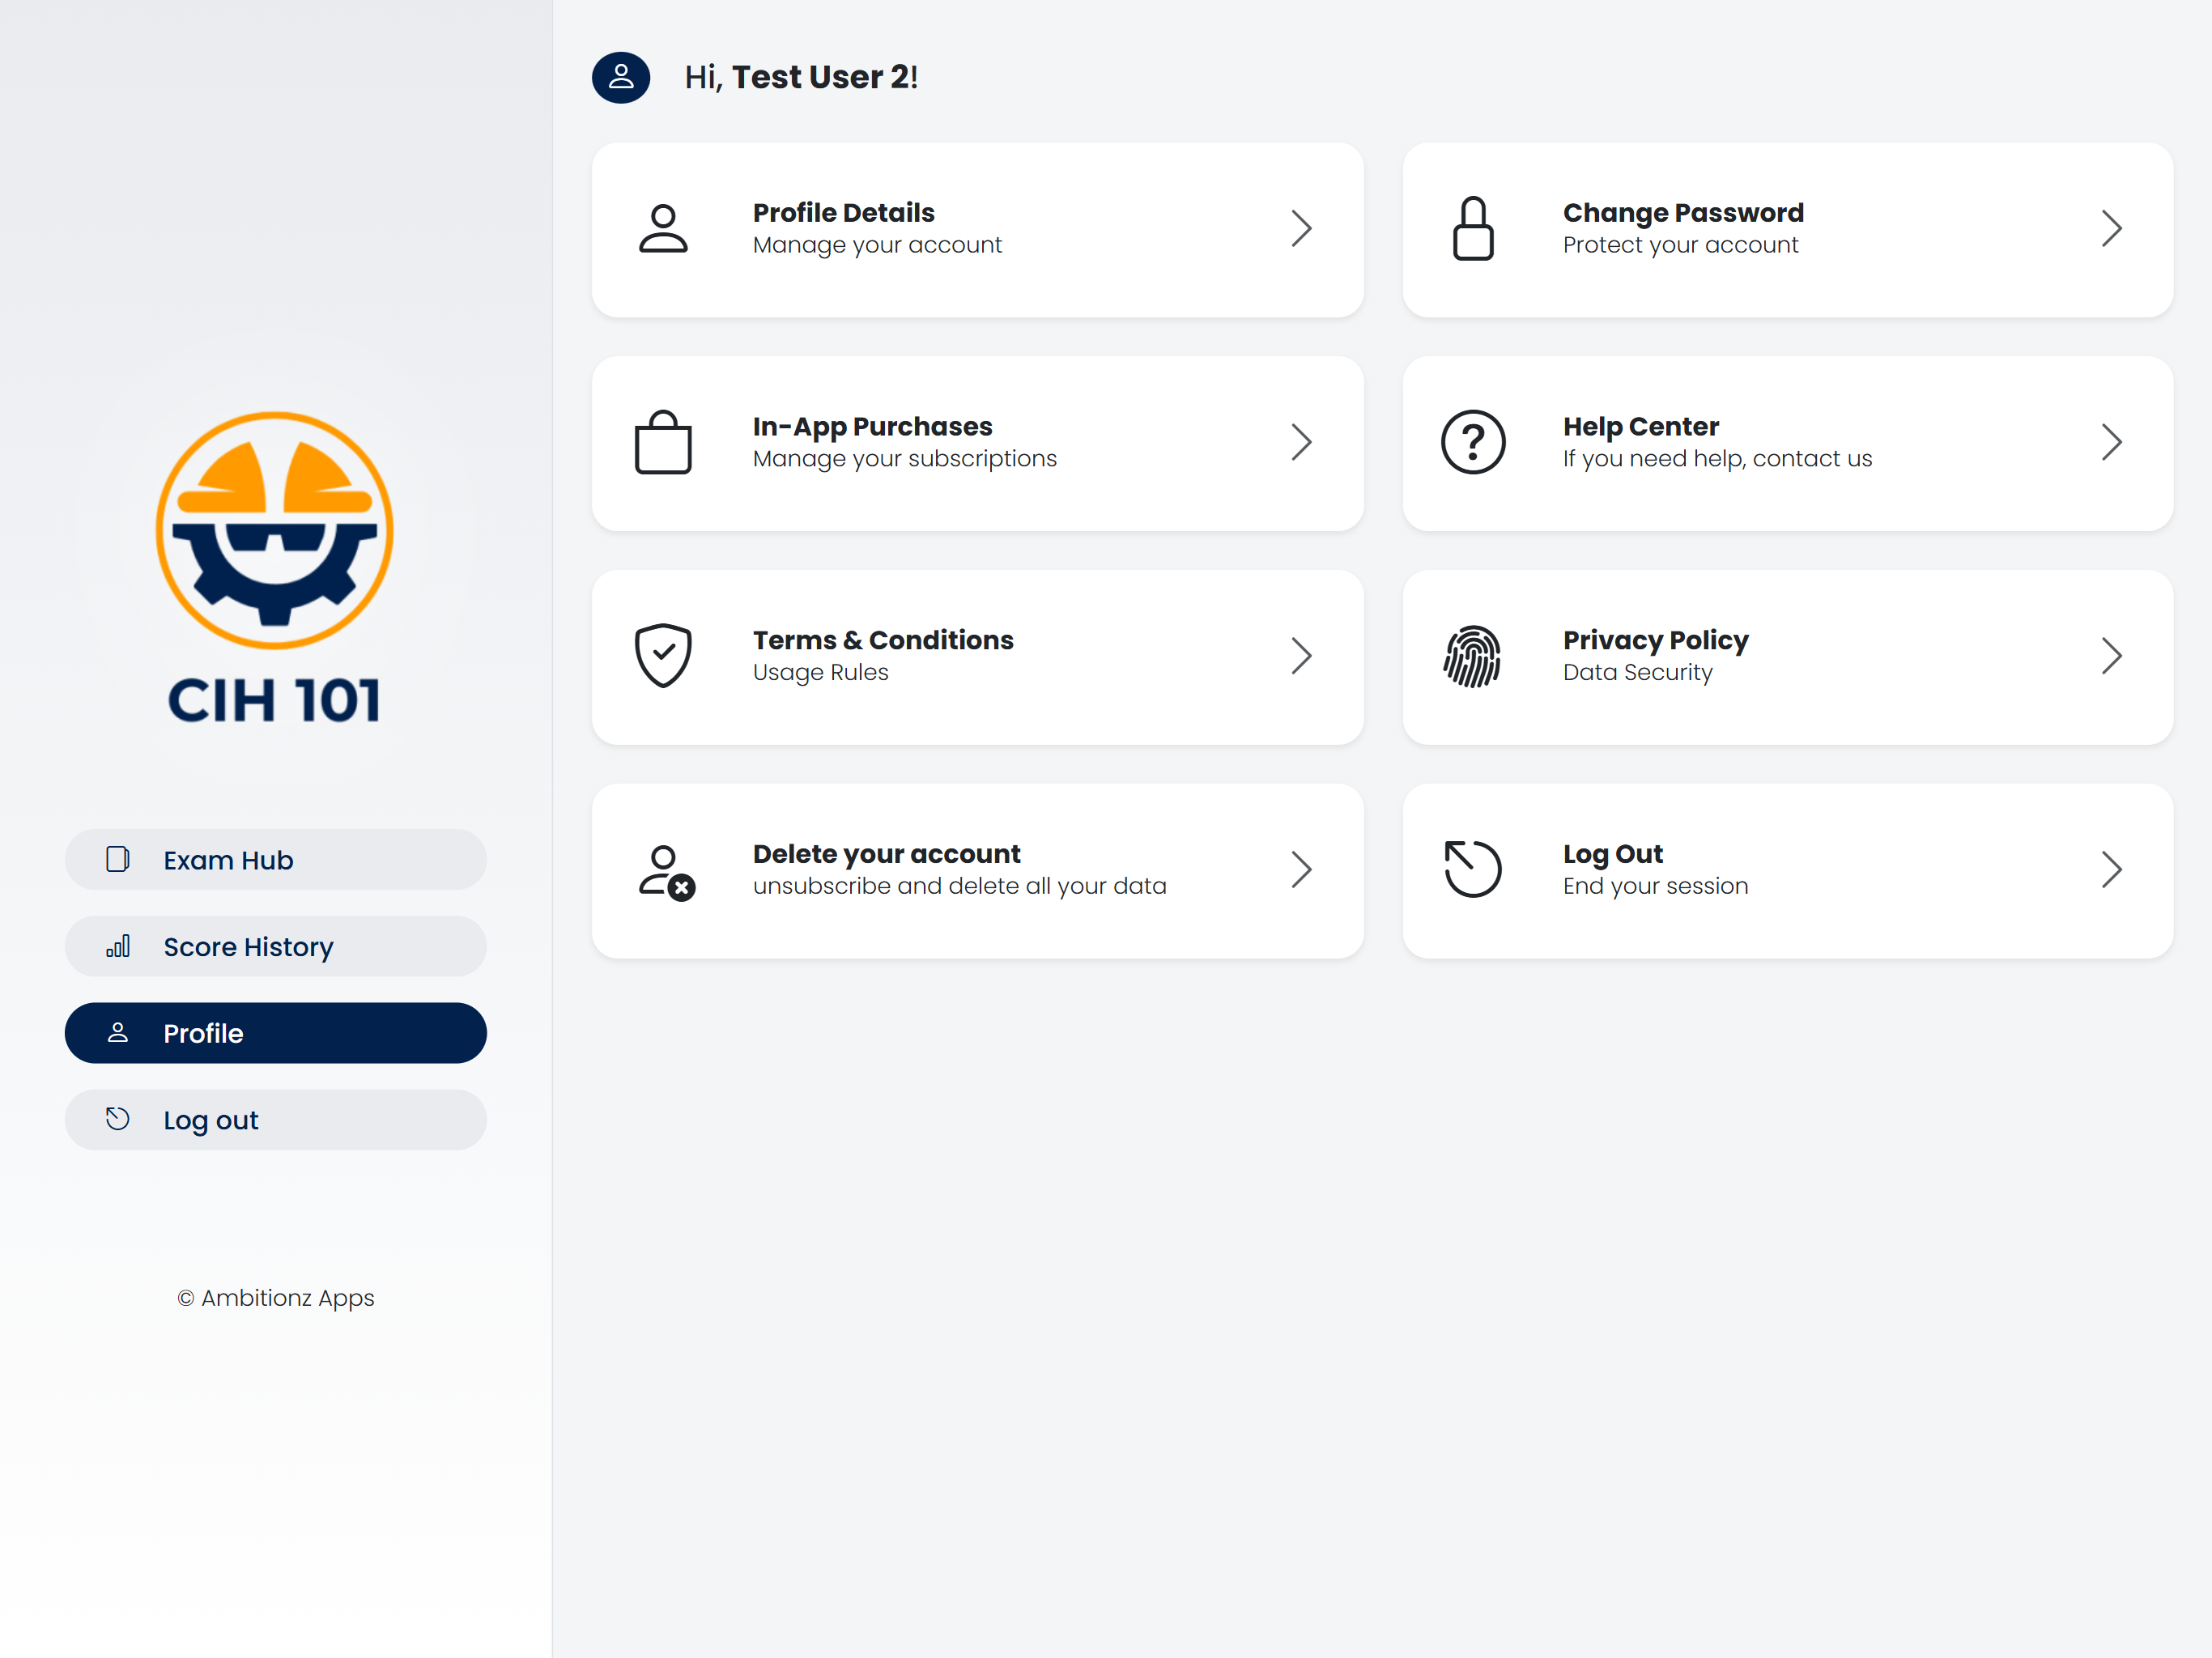Open the Terms & Conditions title
This screenshot has height=1658, width=2212.
[883, 640]
